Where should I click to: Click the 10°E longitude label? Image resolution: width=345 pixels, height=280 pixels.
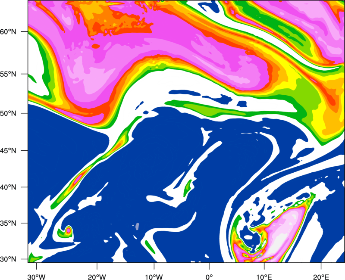coord(264,277)
